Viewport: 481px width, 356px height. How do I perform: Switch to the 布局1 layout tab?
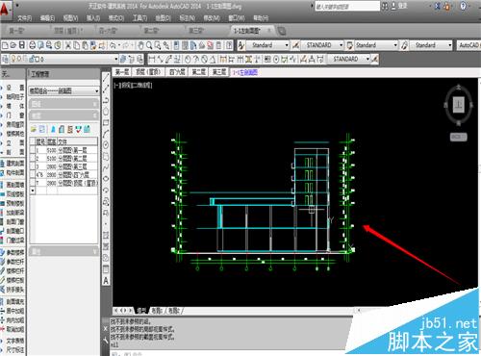[157, 311]
